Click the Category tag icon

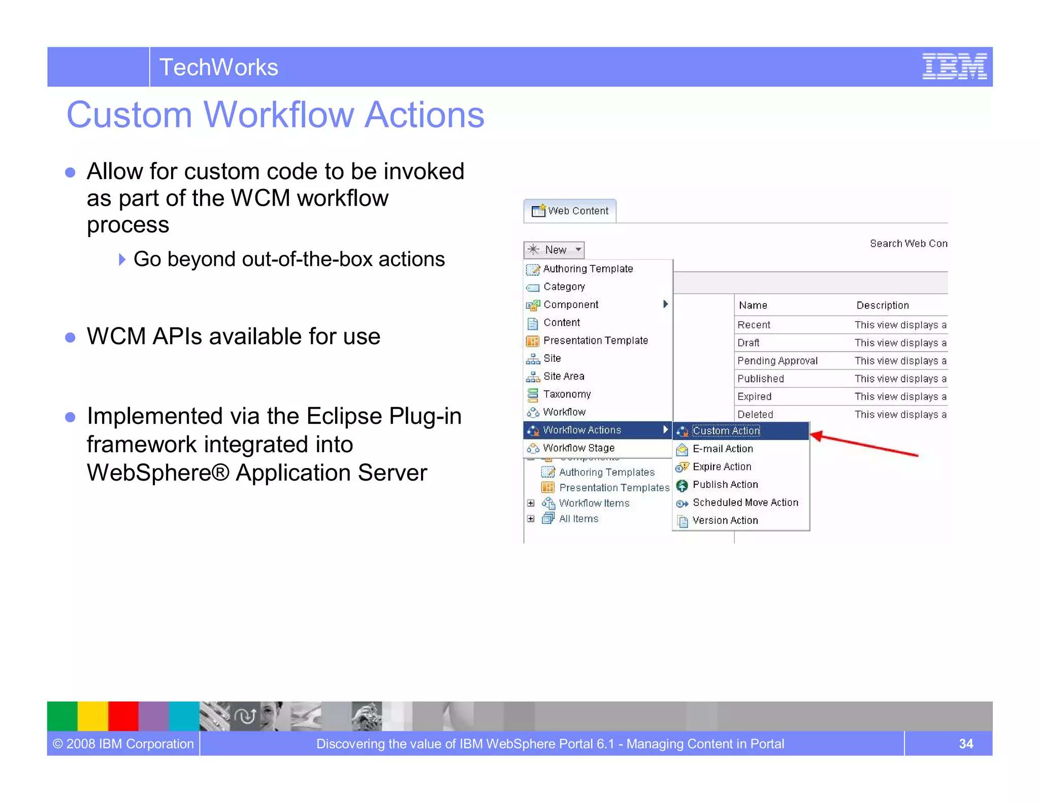click(x=533, y=288)
